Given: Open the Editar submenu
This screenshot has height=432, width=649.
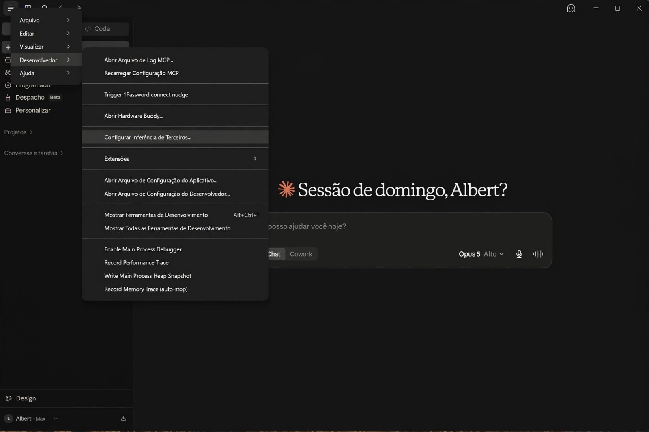Looking at the screenshot, I should [46, 33].
